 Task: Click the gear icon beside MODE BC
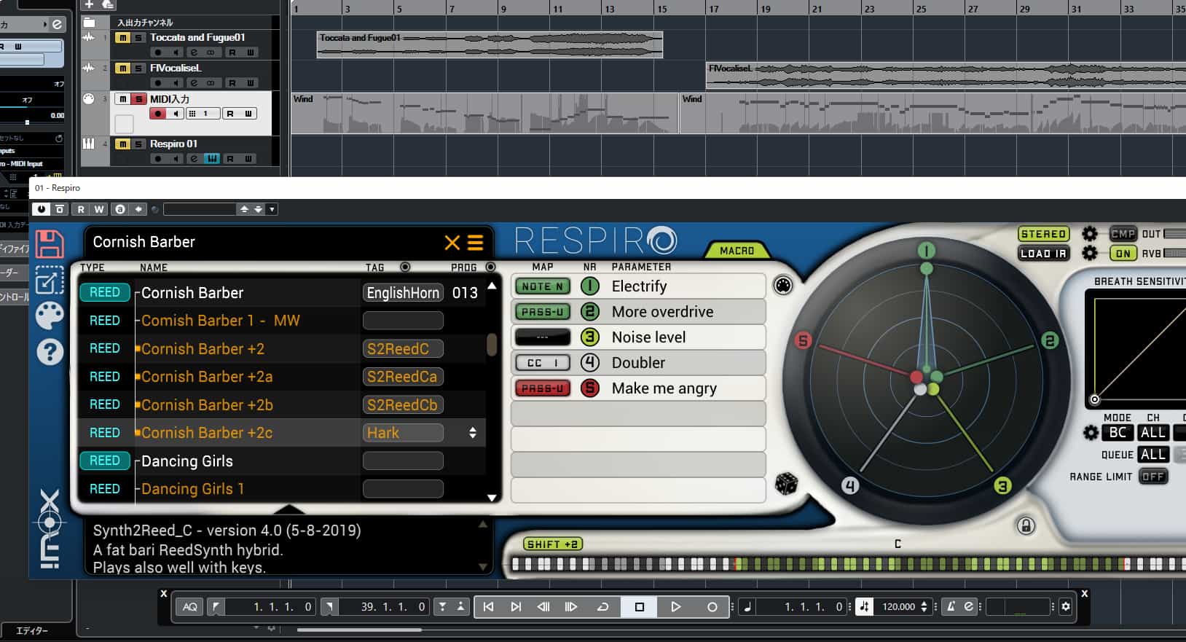(x=1091, y=432)
